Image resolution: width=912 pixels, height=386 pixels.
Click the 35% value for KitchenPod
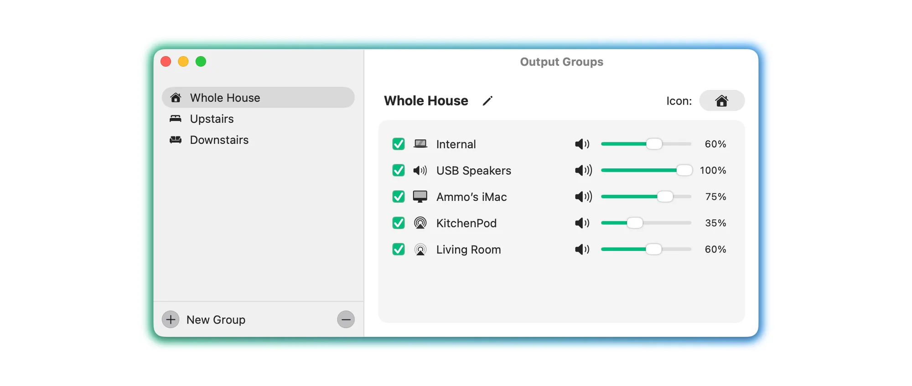(x=715, y=223)
